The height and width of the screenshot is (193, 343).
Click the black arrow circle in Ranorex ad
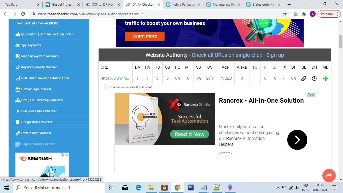[x=297, y=140]
